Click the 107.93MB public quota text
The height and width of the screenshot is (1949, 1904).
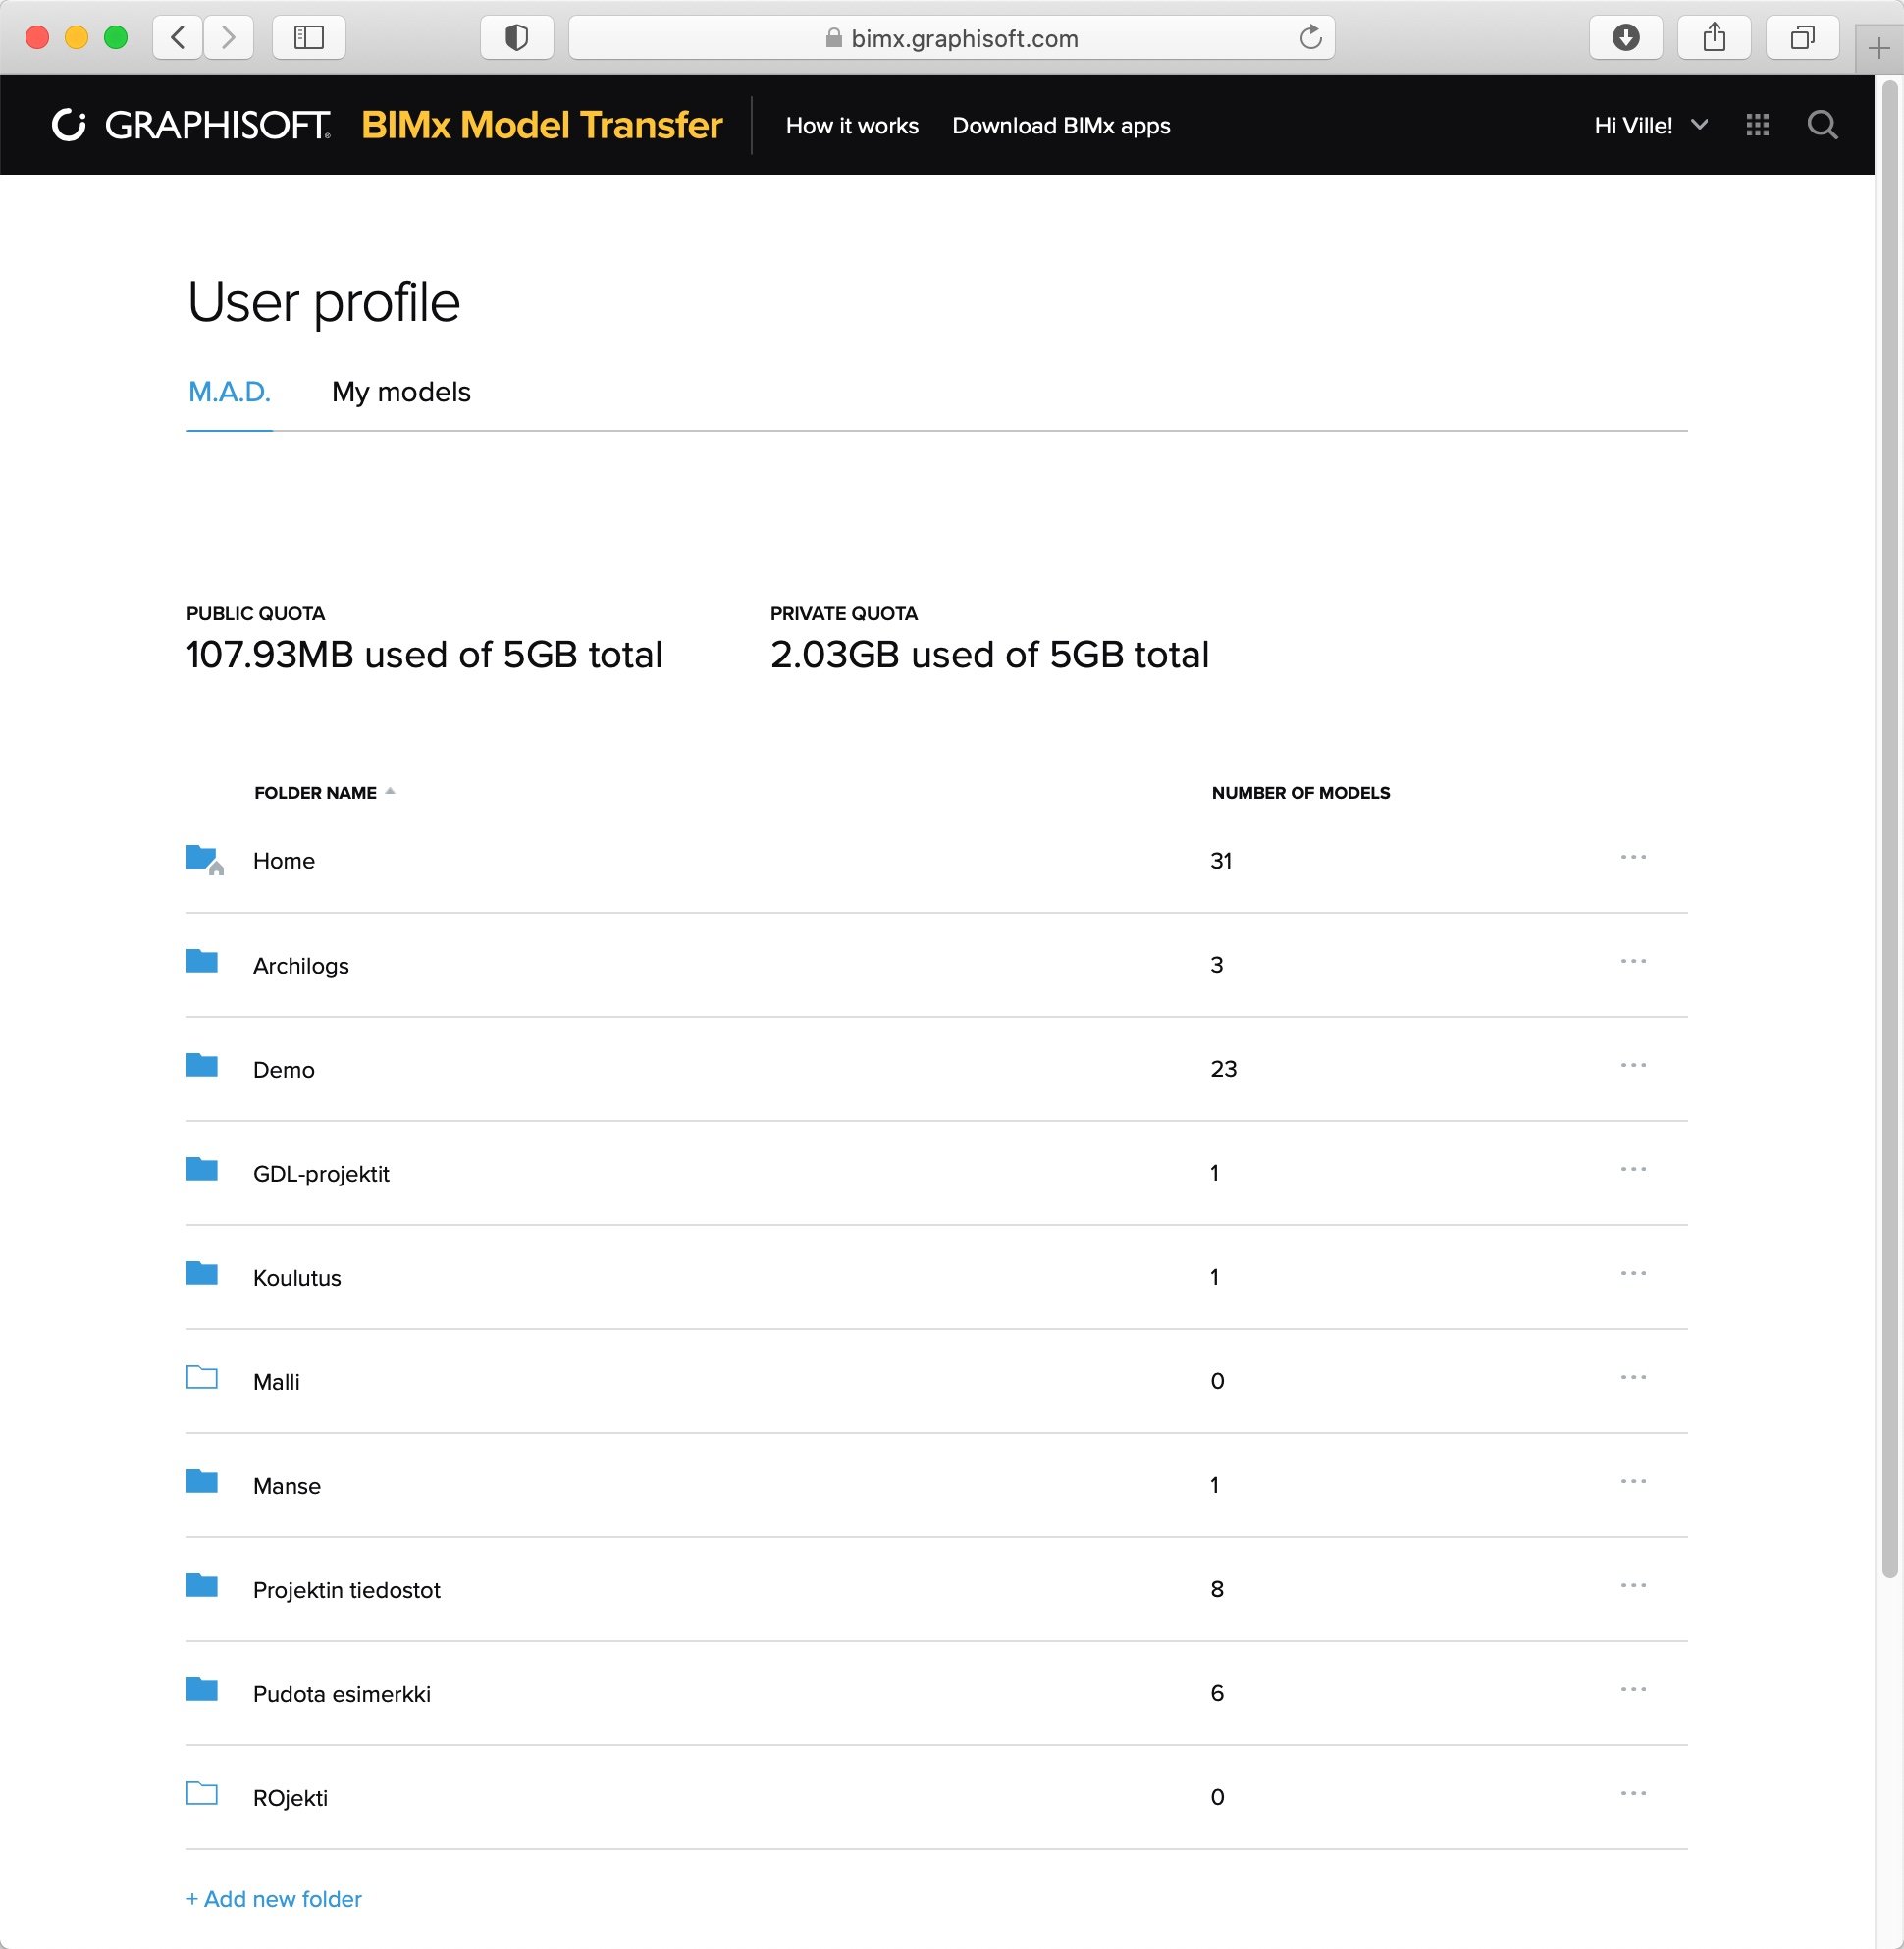tap(424, 655)
